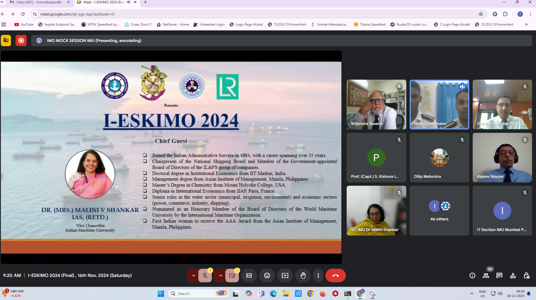Expand audio settings arrow beside microphone
This screenshot has height=300, width=536.
pos(194,276)
